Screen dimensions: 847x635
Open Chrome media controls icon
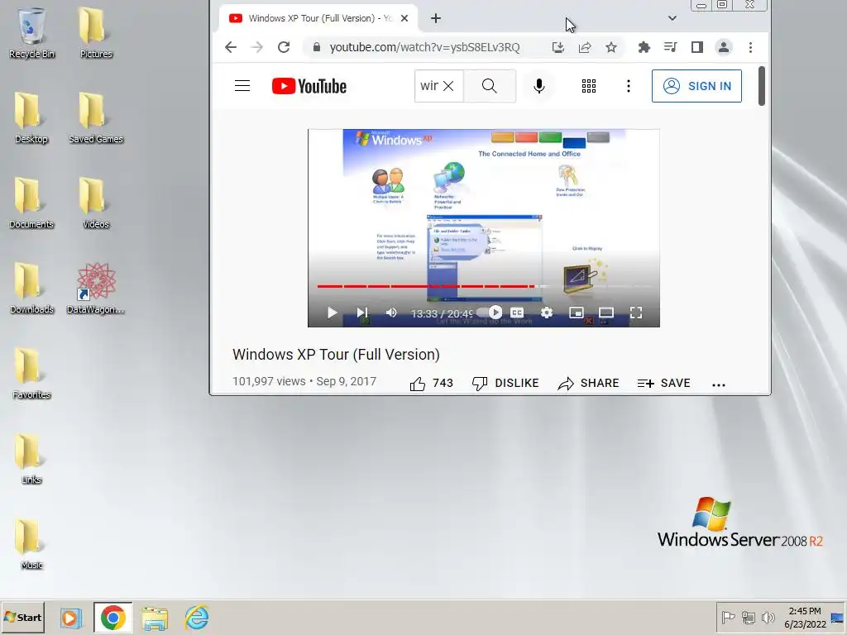(670, 47)
